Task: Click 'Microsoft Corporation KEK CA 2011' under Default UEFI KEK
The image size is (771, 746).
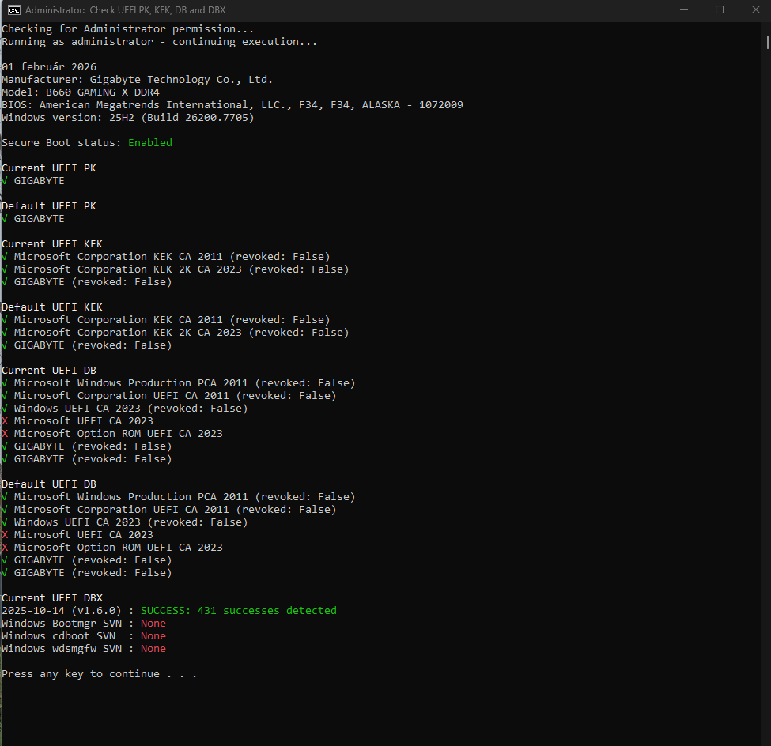Action: (x=118, y=320)
